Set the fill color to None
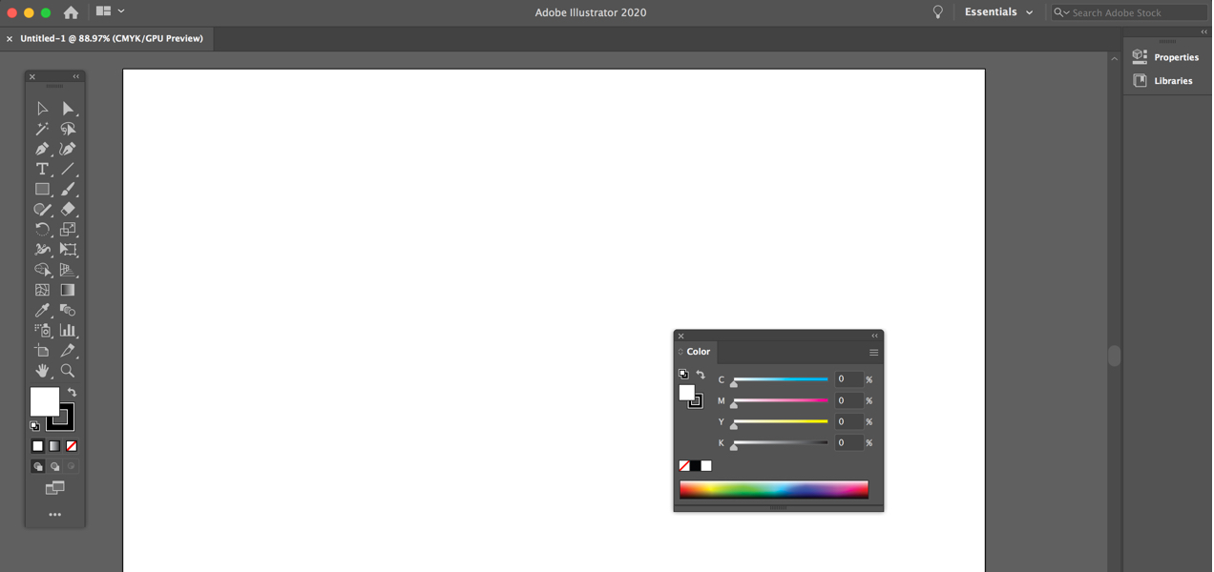This screenshot has width=1214, height=572. coord(71,445)
